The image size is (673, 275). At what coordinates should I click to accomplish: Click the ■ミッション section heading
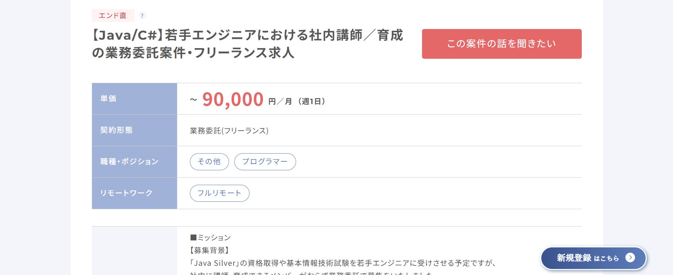click(210, 238)
